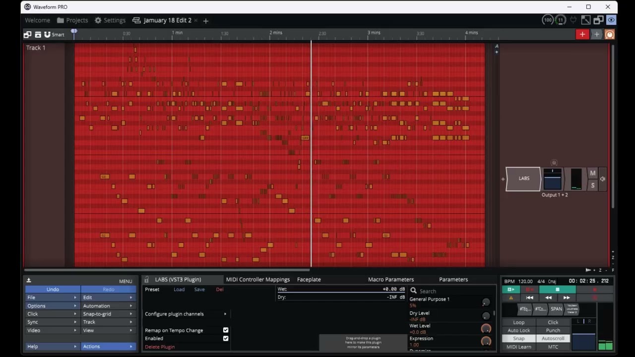This screenshot has width=635, height=357.
Task: Click the panel-collapse icon next to the magnet
Action: point(38,34)
